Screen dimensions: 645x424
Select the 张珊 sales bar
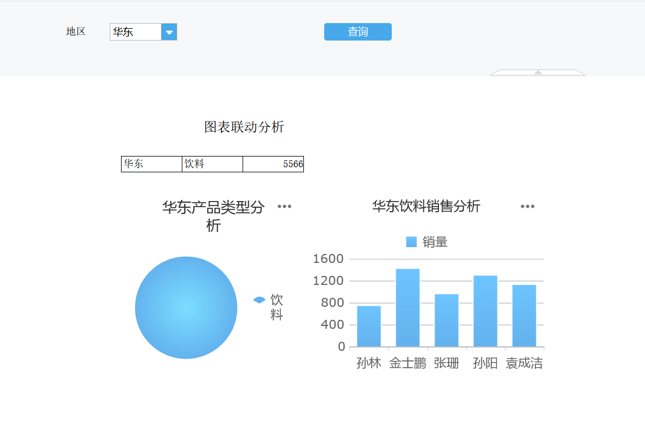(446, 320)
